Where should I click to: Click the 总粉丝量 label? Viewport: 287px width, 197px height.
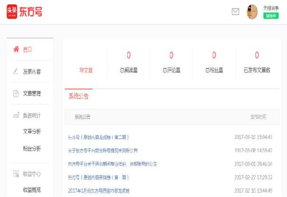(214, 70)
